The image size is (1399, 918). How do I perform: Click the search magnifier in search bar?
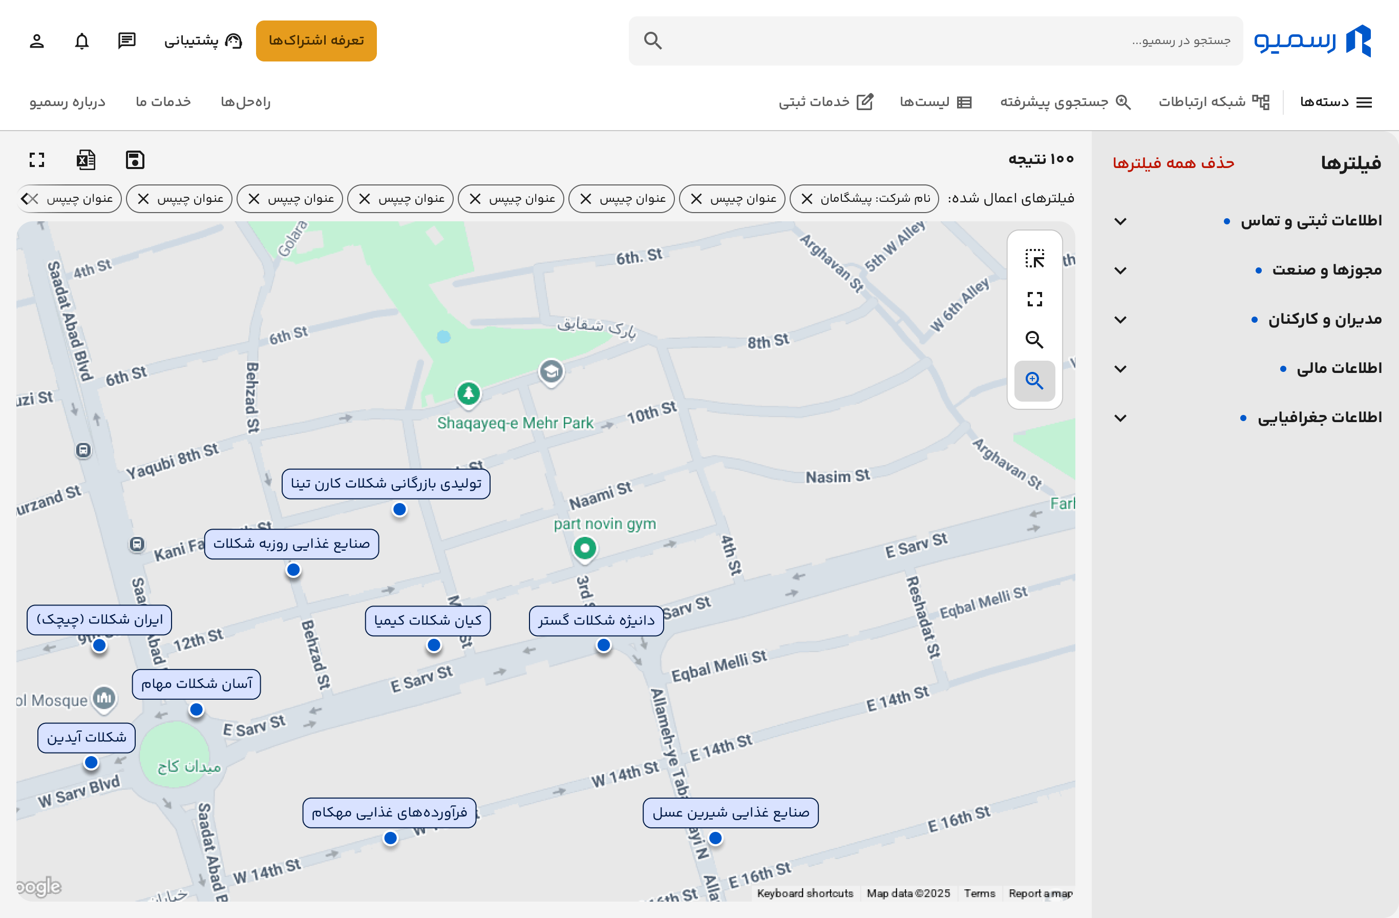(x=652, y=40)
